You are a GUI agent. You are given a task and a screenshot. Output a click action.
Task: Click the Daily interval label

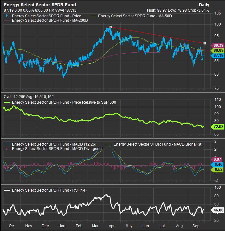(204, 5)
